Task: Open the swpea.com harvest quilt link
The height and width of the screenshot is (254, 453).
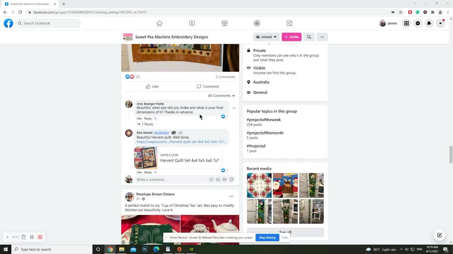Action: click(181, 142)
